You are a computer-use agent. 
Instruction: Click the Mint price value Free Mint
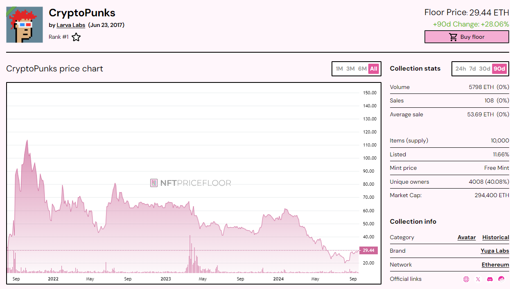tap(496, 168)
